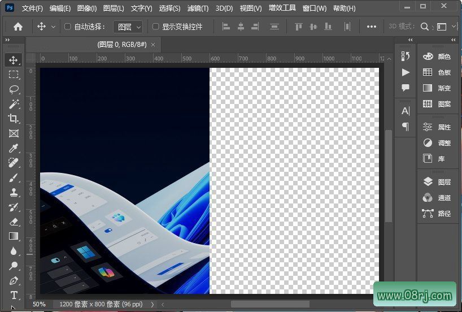The height and width of the screenshot is (312, 462).
Task: Open the 编辑(E) menu
Action: (x=60, y=8)
